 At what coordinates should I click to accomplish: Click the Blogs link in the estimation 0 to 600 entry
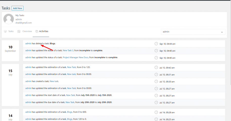tap(70, 112)
